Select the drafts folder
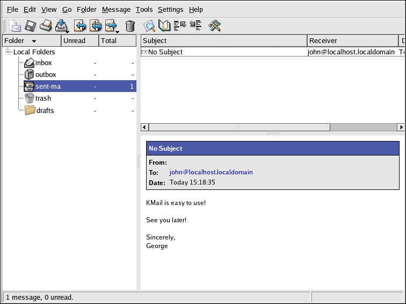The width and height of the screenshot is (406, 304). [45, 110]
